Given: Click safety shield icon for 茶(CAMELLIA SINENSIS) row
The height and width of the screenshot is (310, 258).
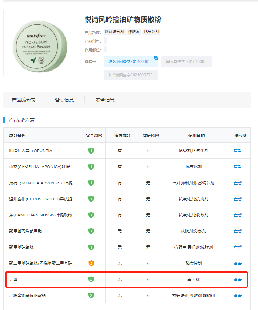Looking at the screenshot, I should tap(91, 215).
